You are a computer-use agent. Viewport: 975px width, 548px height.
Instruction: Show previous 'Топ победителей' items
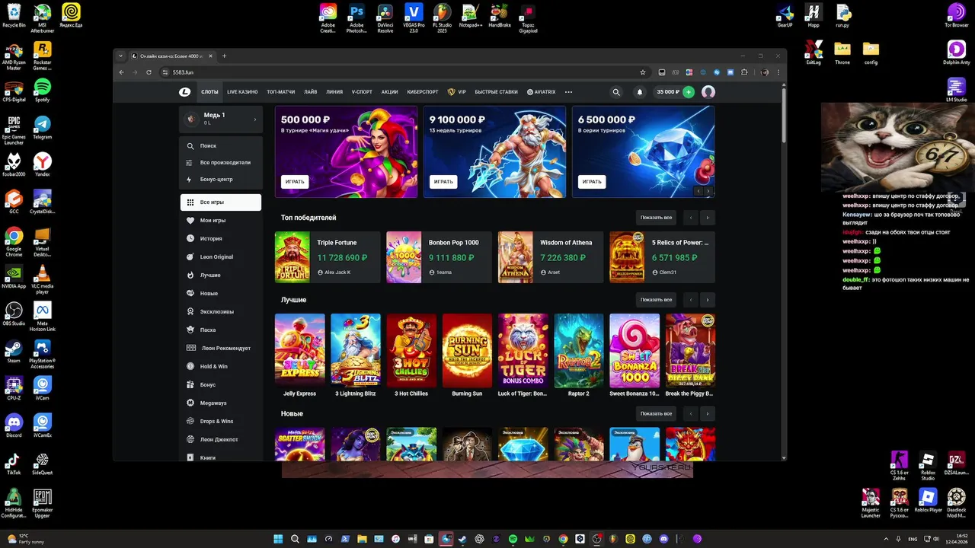pyautogui.click(x=691, y=218)
